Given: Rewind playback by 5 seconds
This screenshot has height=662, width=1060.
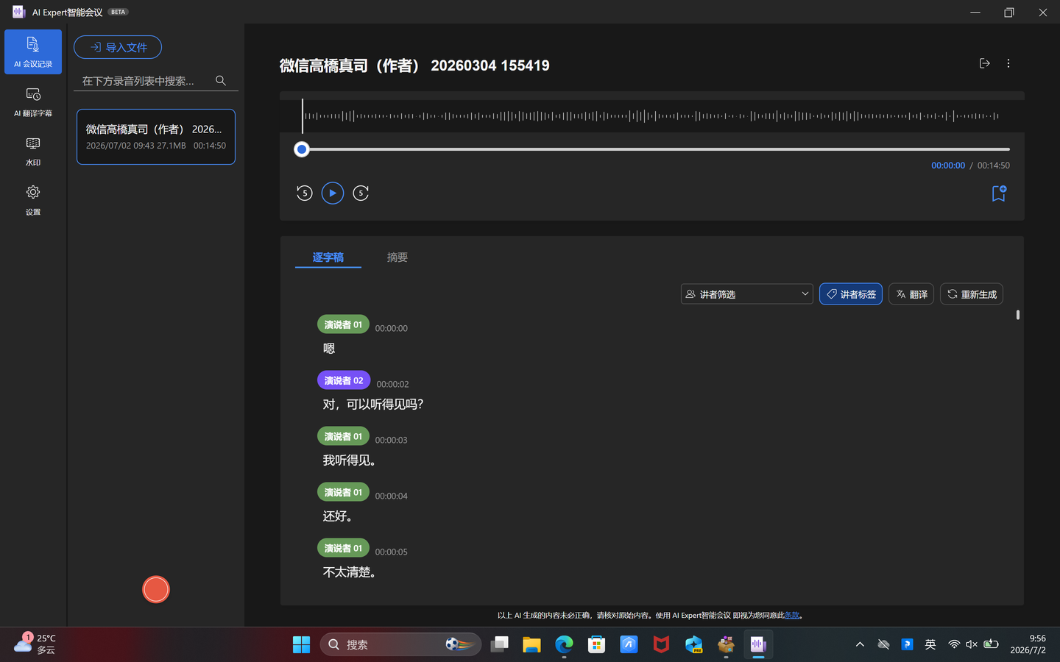Looking at the screenshot, I should 305,193.
